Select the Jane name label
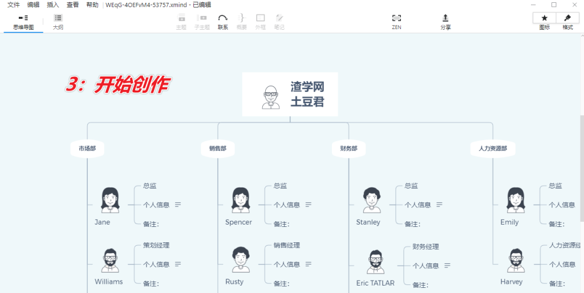The width and height of the screenshot is (584, 293). pyautogui.click(x=102, y=222)
